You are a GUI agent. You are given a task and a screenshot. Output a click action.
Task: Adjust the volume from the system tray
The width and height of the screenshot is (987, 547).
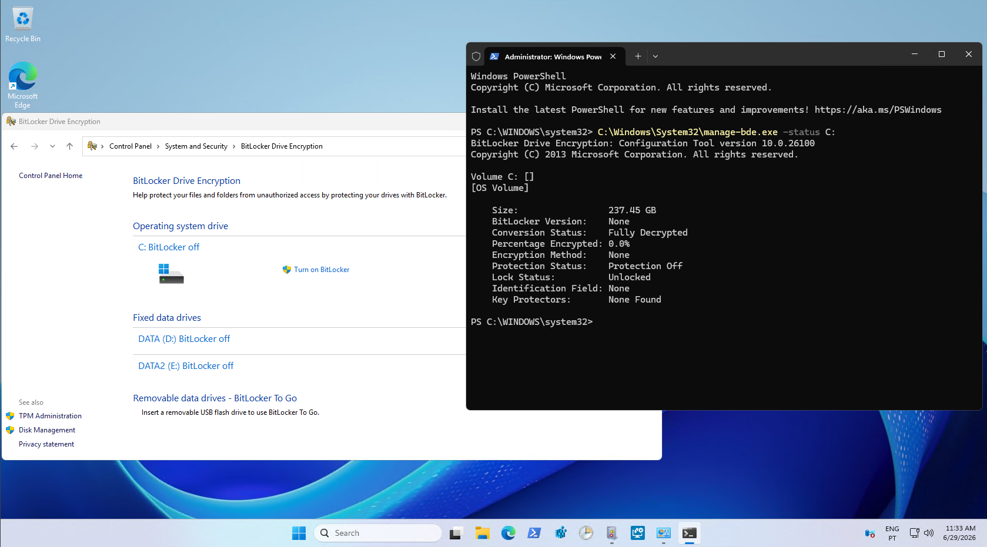[x=929, y=533]
